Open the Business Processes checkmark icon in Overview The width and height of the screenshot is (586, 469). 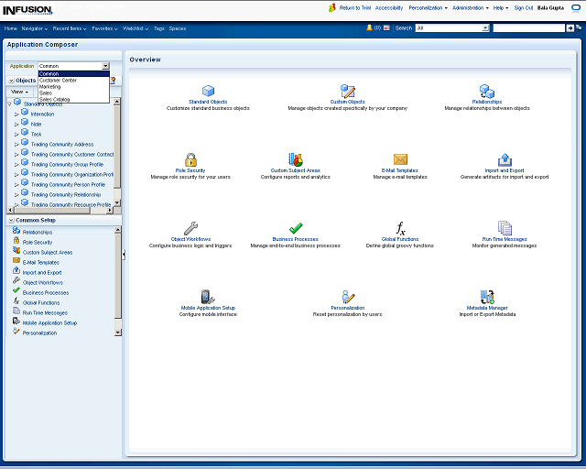[x=296, y=228]
